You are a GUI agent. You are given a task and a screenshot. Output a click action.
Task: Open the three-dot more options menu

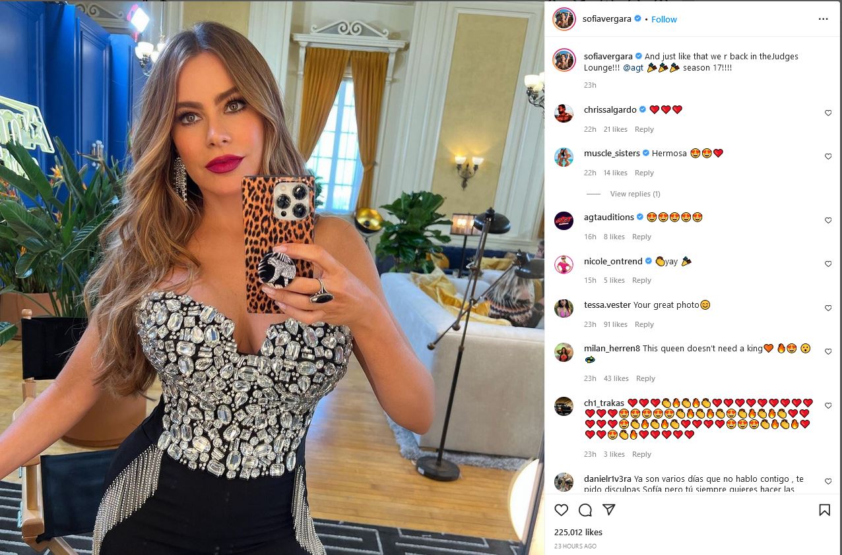(x=823, y=19)
